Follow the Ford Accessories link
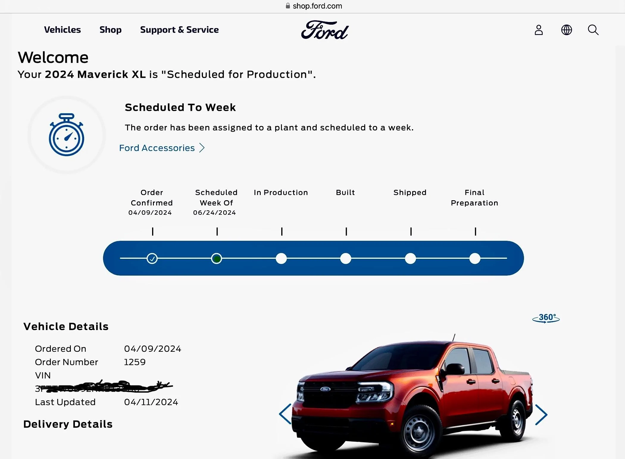The width and height of the screenshot is (625, 459). (157, 148)
